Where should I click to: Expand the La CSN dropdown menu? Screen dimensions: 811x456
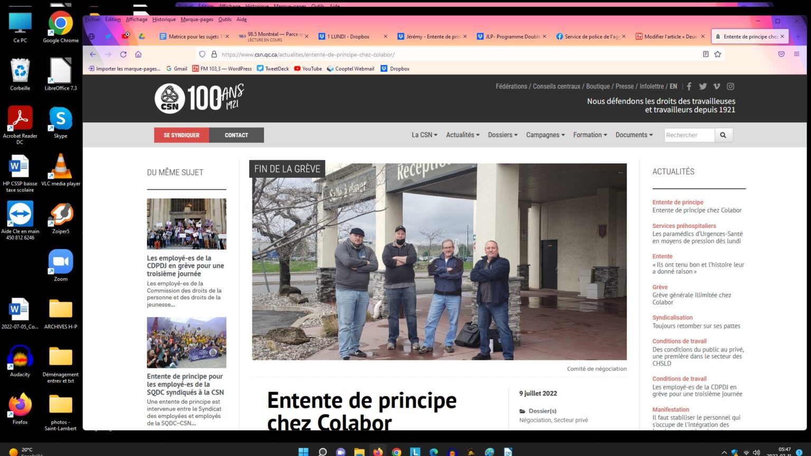[x=424, y=135]
